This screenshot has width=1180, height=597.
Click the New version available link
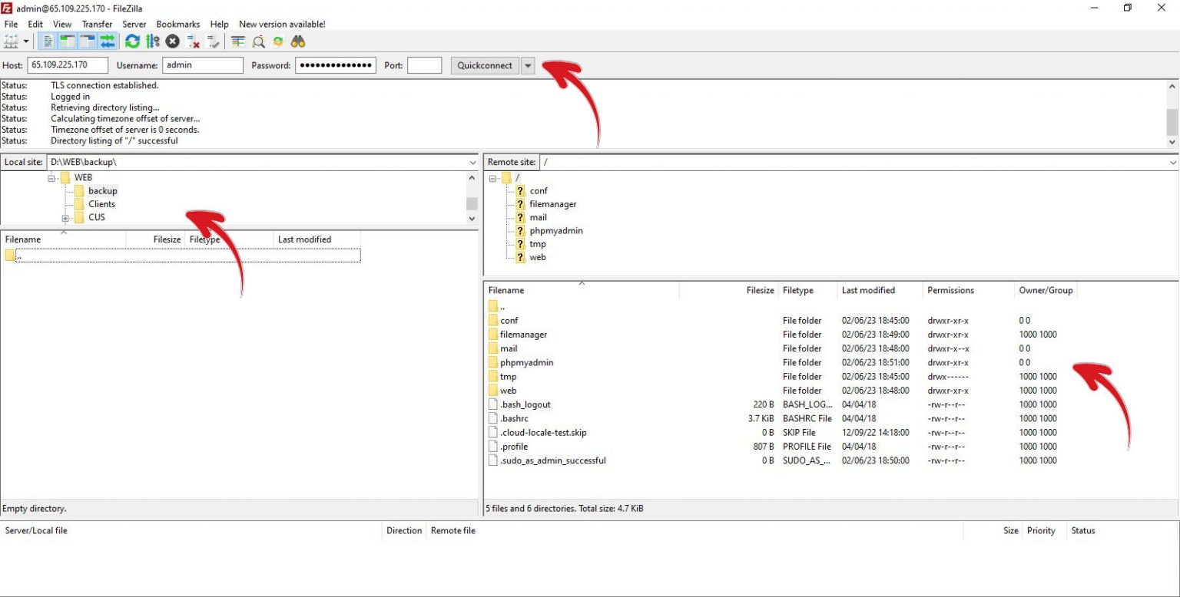tap(281, 24)
